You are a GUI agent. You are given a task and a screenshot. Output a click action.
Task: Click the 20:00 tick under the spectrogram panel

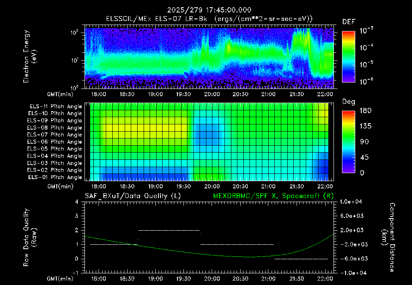[x=212, y=94]
